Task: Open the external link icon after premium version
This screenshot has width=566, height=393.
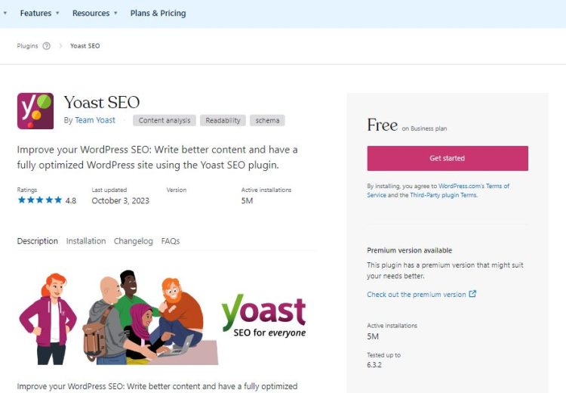Action: point(472,294)
